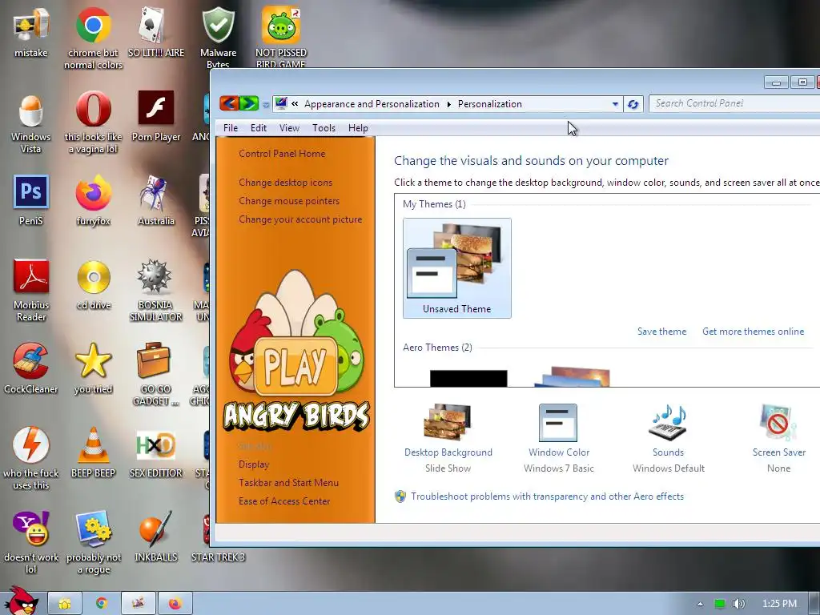Click the 1:25 PM taskbar clock
The width and height of the screenshot is (820, 615).
tap(779, 604)
